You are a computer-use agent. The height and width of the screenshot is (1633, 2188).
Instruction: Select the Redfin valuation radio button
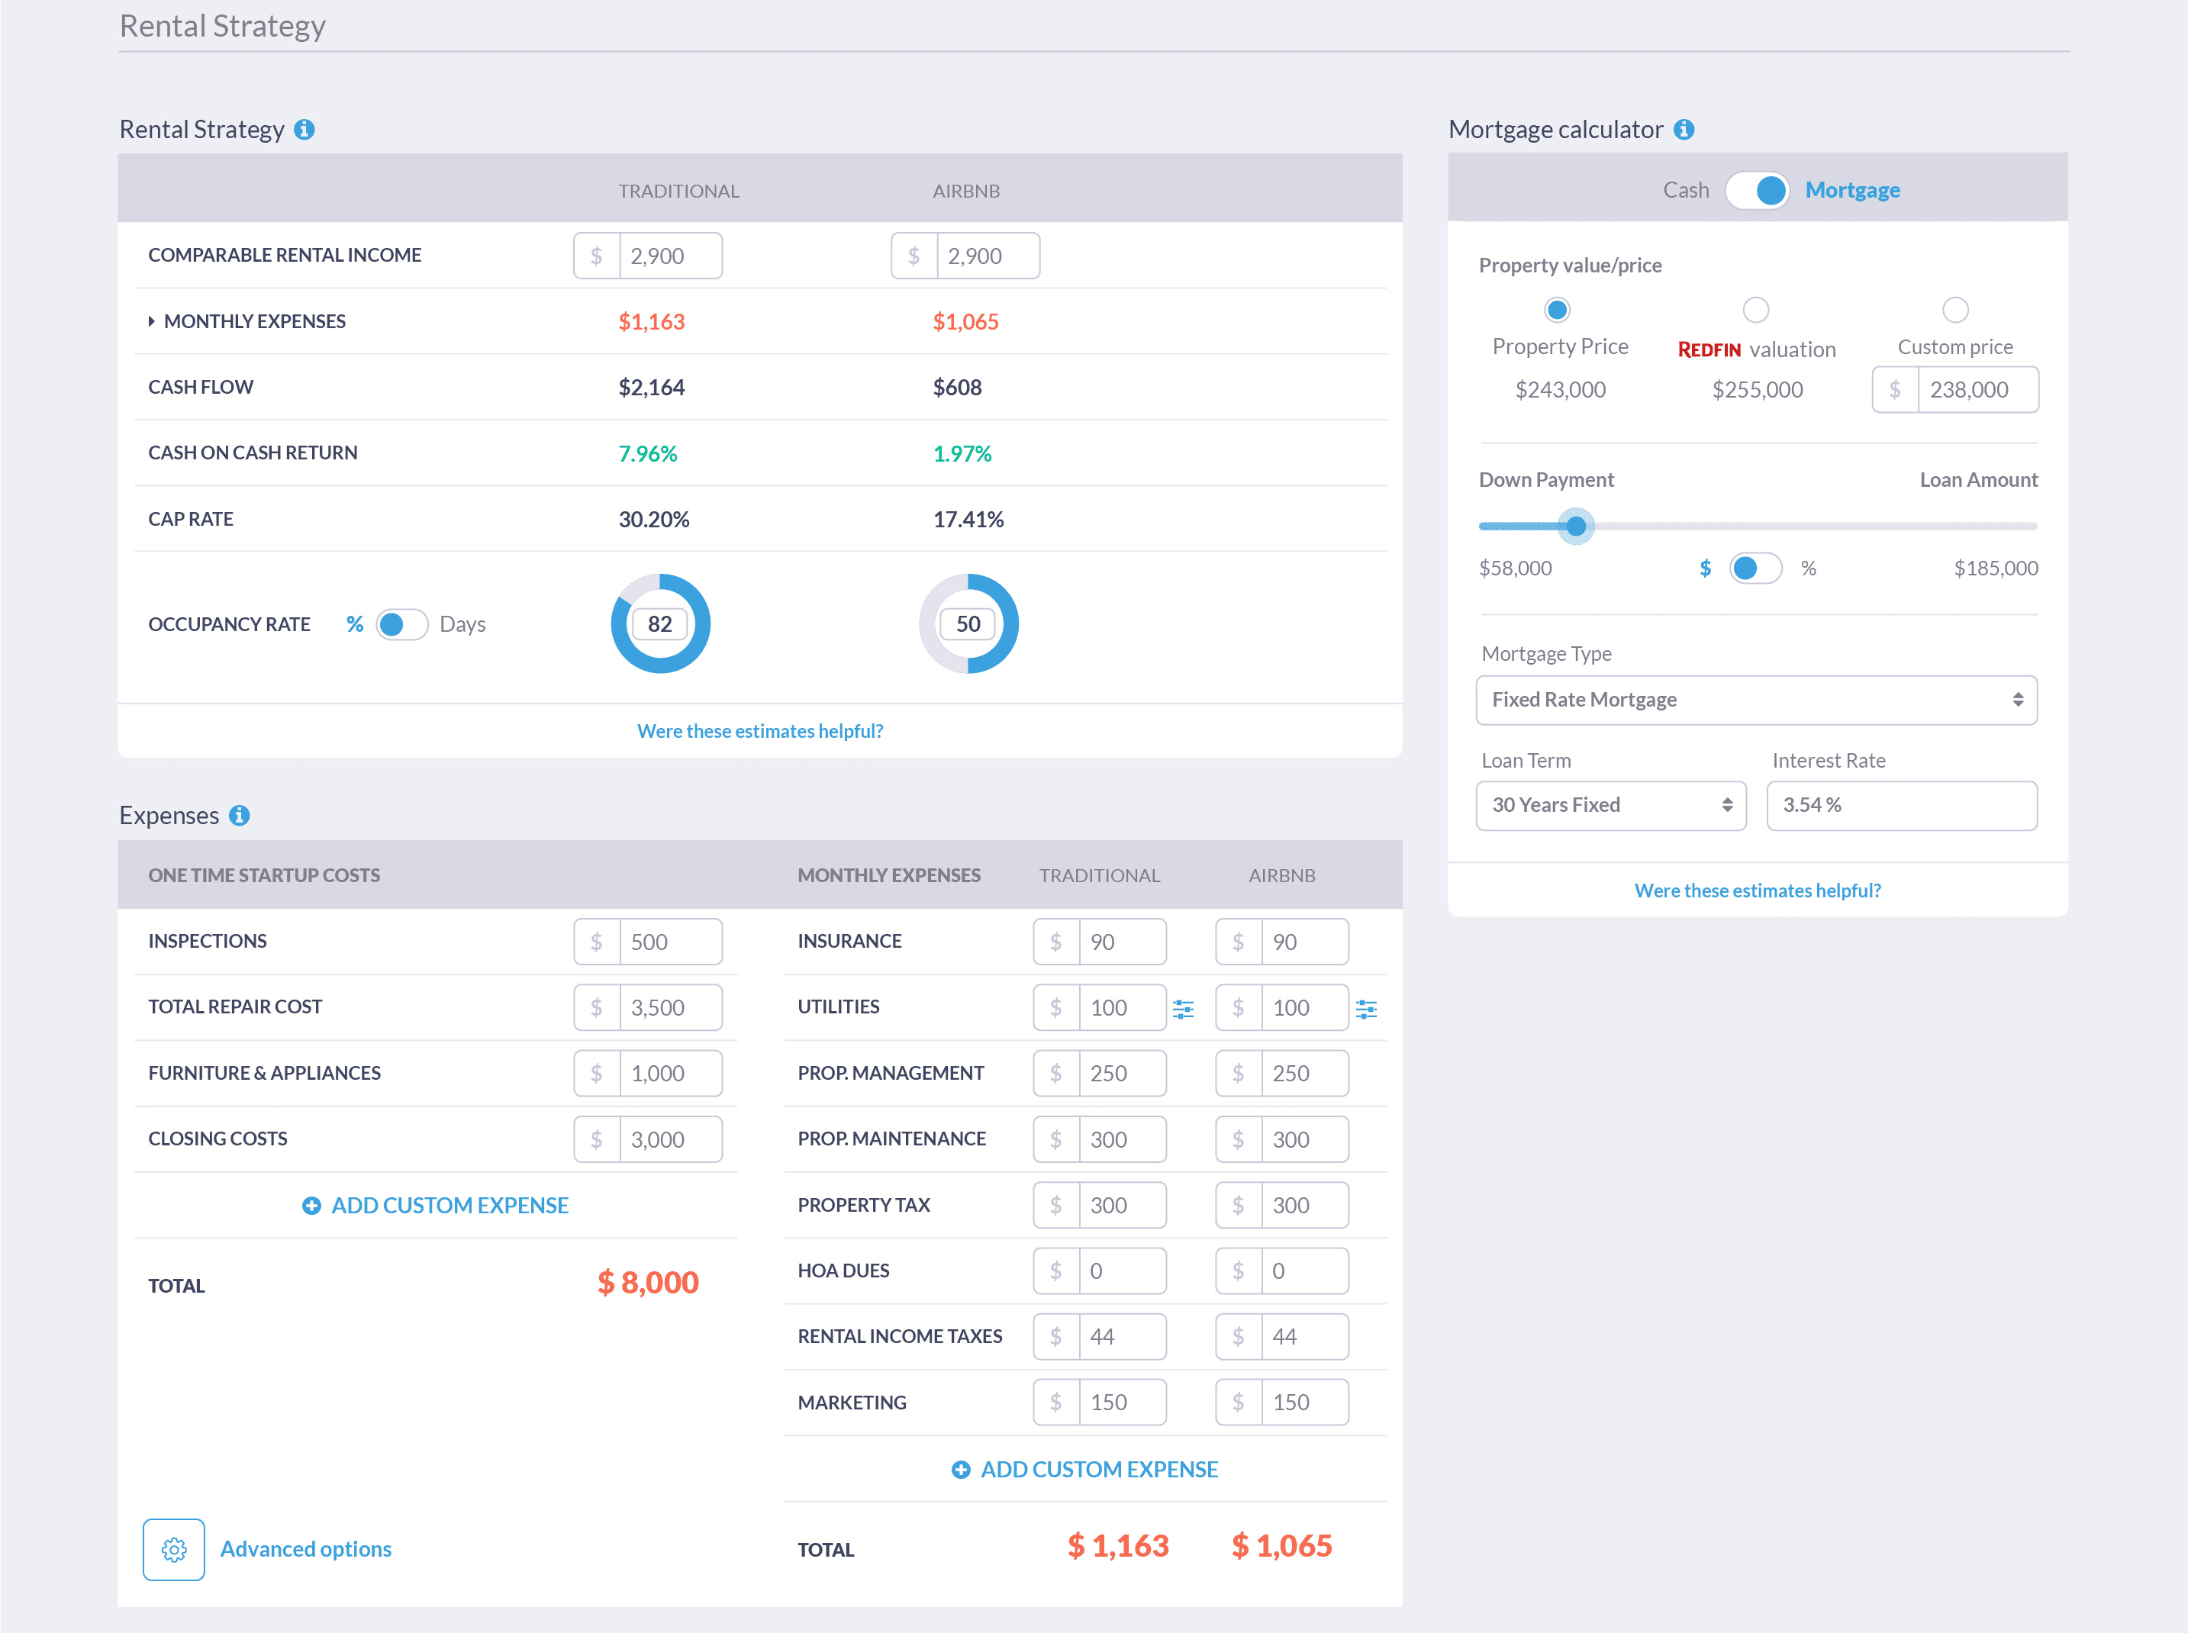coord(1756,311)
